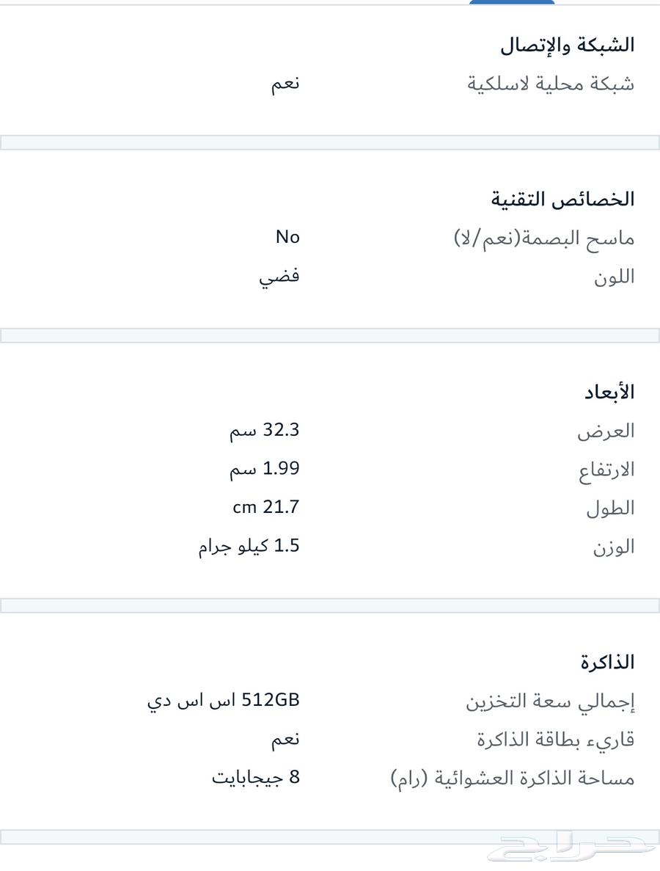660x871 pixels.
Task: Select the cm 21.7 length value
Action: pyautogui.click(x=266, y=507)
